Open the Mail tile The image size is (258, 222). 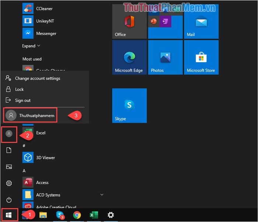point(201,21)
